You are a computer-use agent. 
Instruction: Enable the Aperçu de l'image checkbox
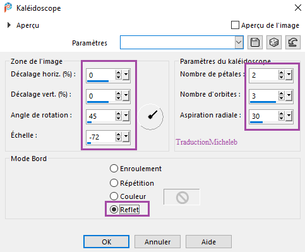pyautogui.click(x=235, y=25)
